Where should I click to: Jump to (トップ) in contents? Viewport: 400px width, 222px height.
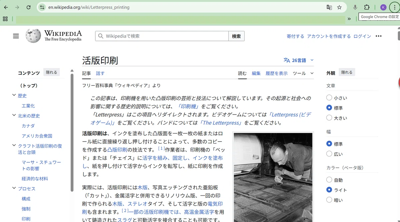[x=28, y=86]
